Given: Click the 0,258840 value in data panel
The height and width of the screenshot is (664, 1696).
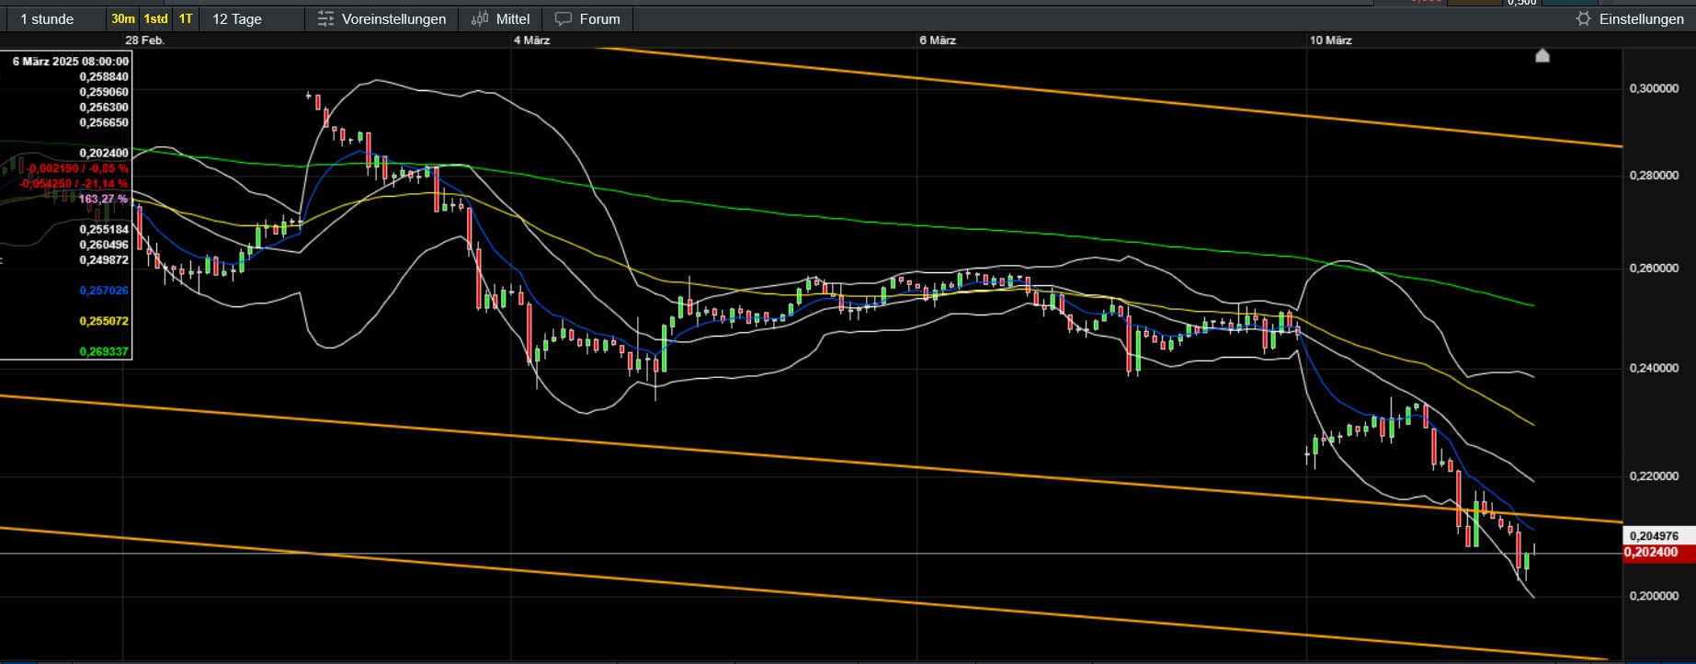Looking at the screenshot, I should pyautogui.click(x=104, y=77).
